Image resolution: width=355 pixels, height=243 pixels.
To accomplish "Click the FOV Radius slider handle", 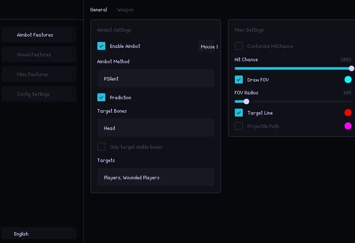I will coord(246,102).
